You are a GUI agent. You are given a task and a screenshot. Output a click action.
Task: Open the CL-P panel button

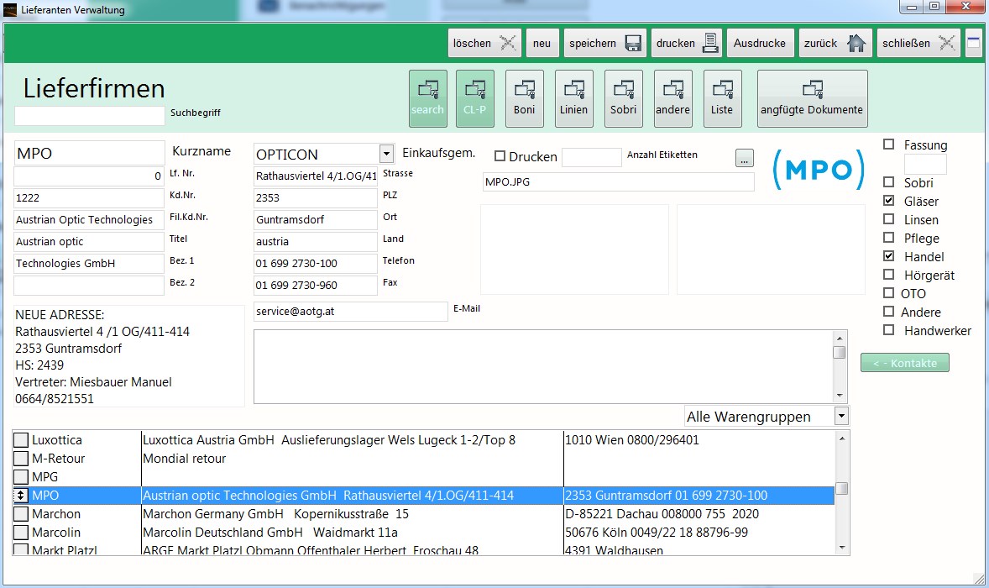pyautogui.click(x=475, y=98)
